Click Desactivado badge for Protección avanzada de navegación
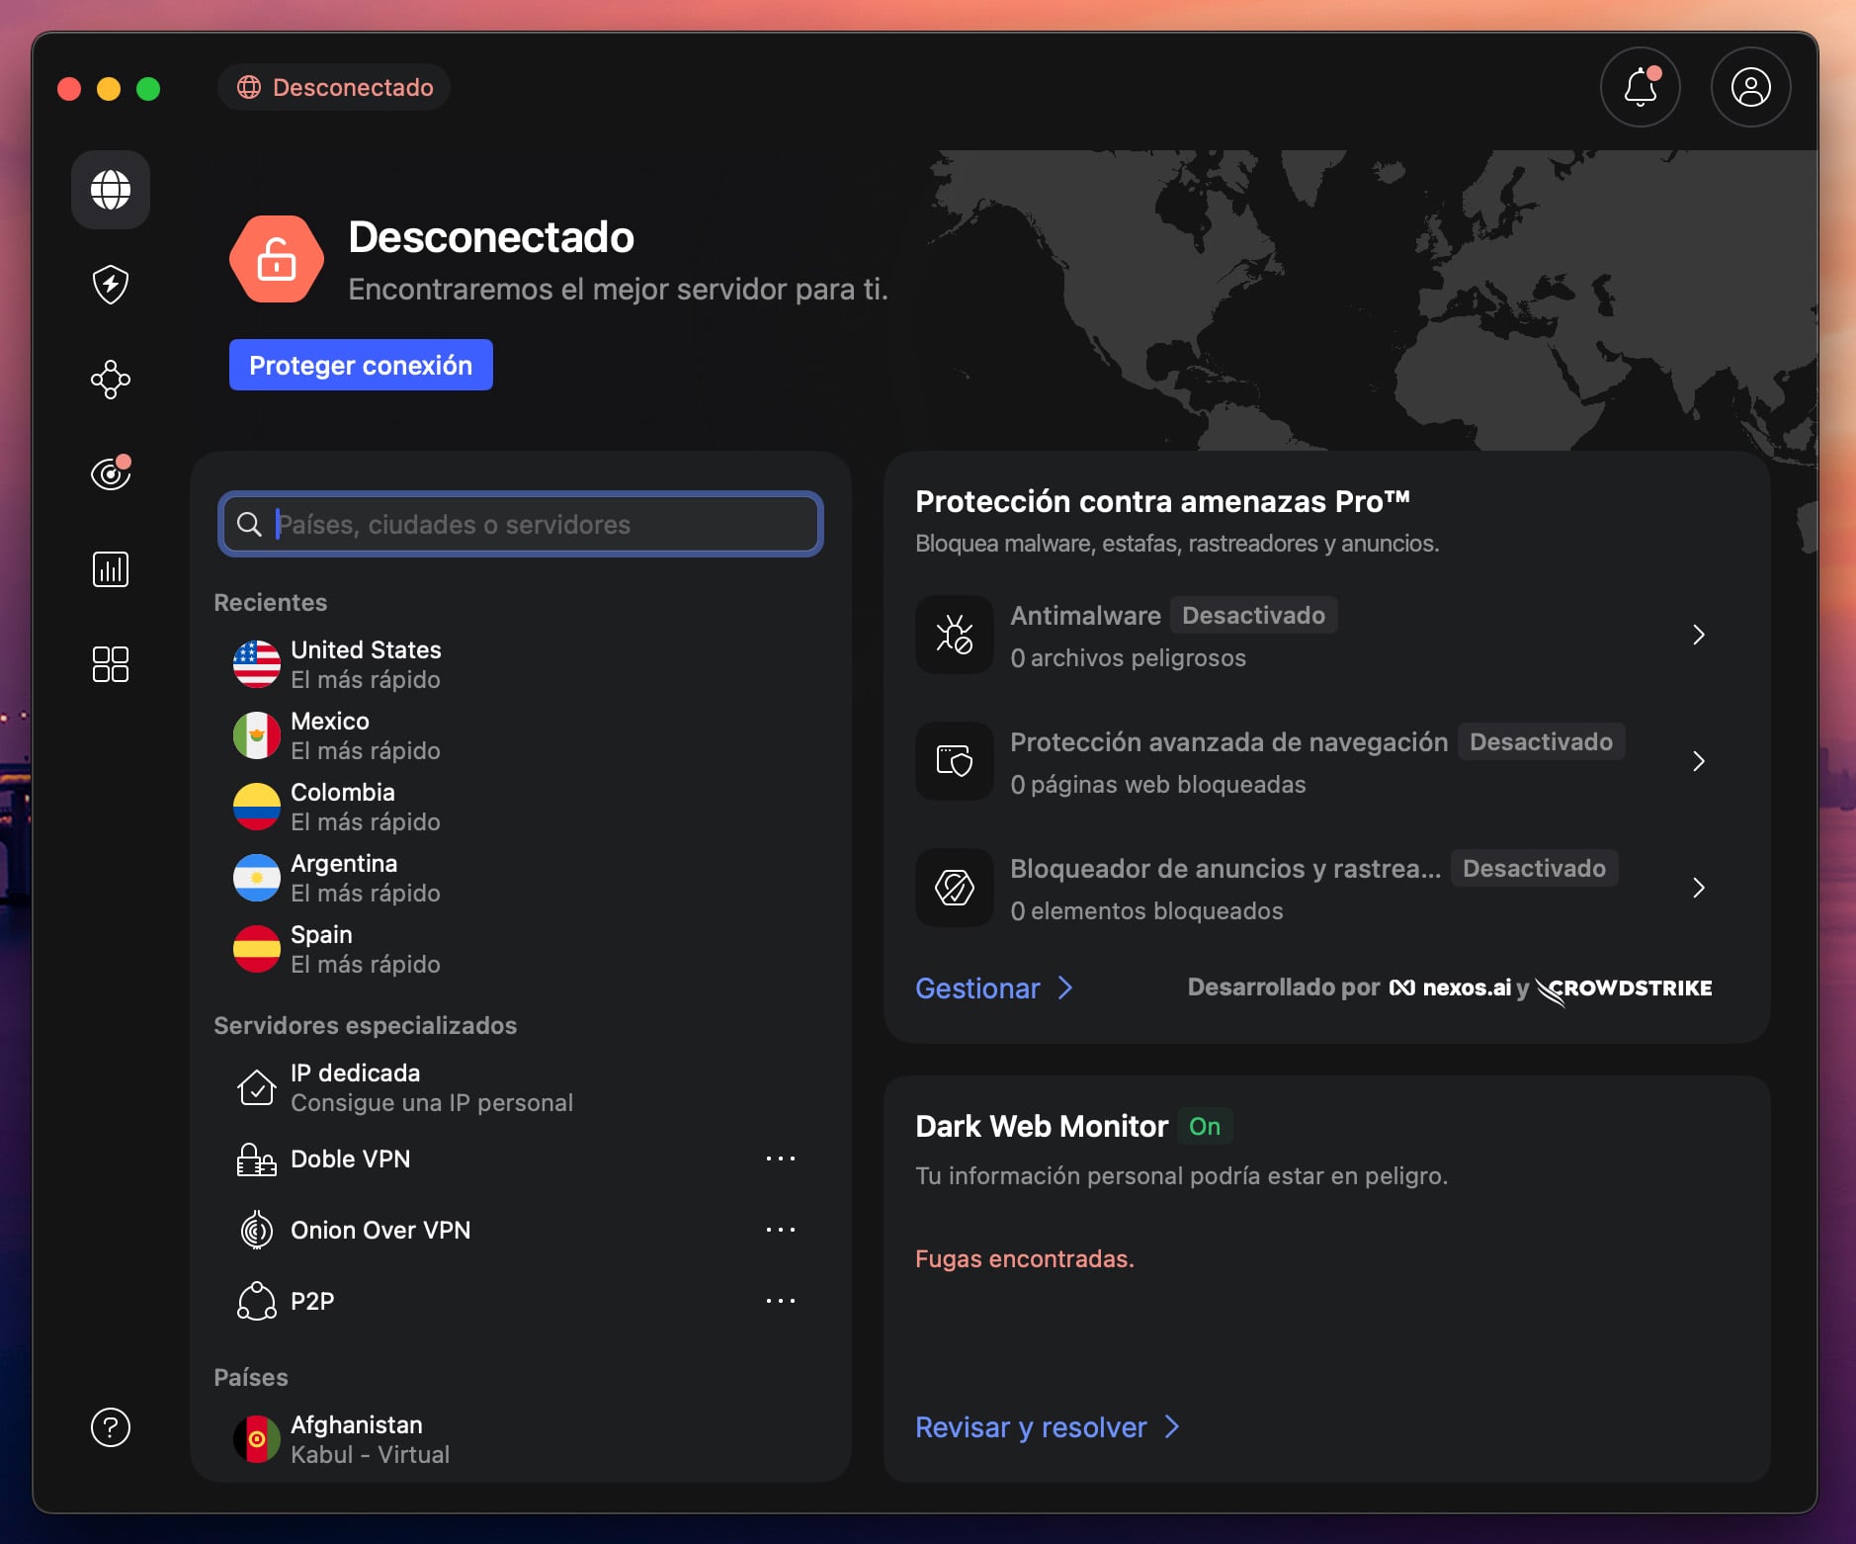This screenshot has width=1856, height=1544. click(1541, 741)
